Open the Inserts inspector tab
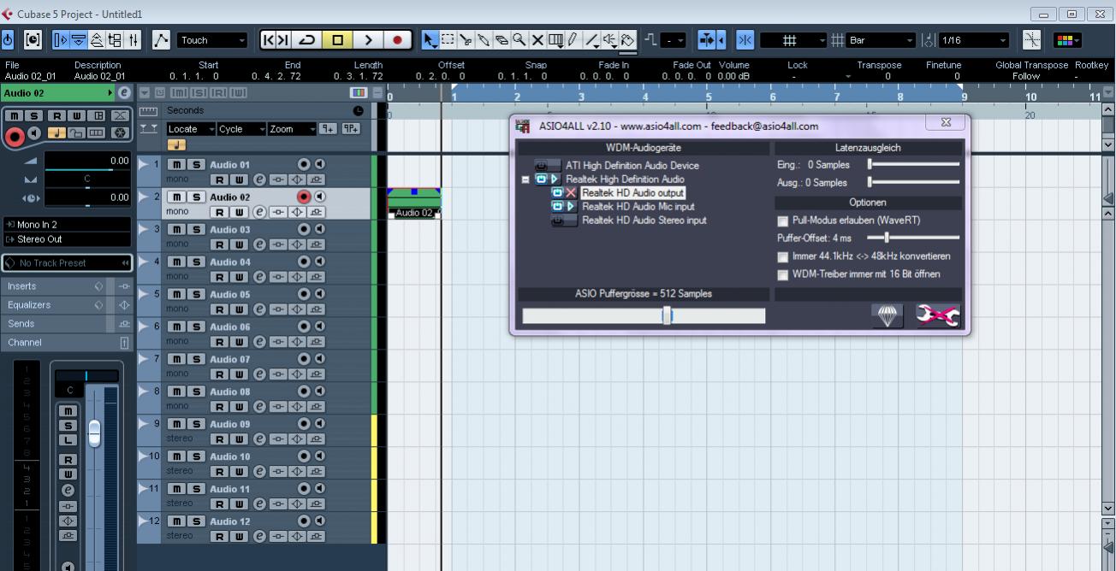1116x571 pixels. [66, 286]
